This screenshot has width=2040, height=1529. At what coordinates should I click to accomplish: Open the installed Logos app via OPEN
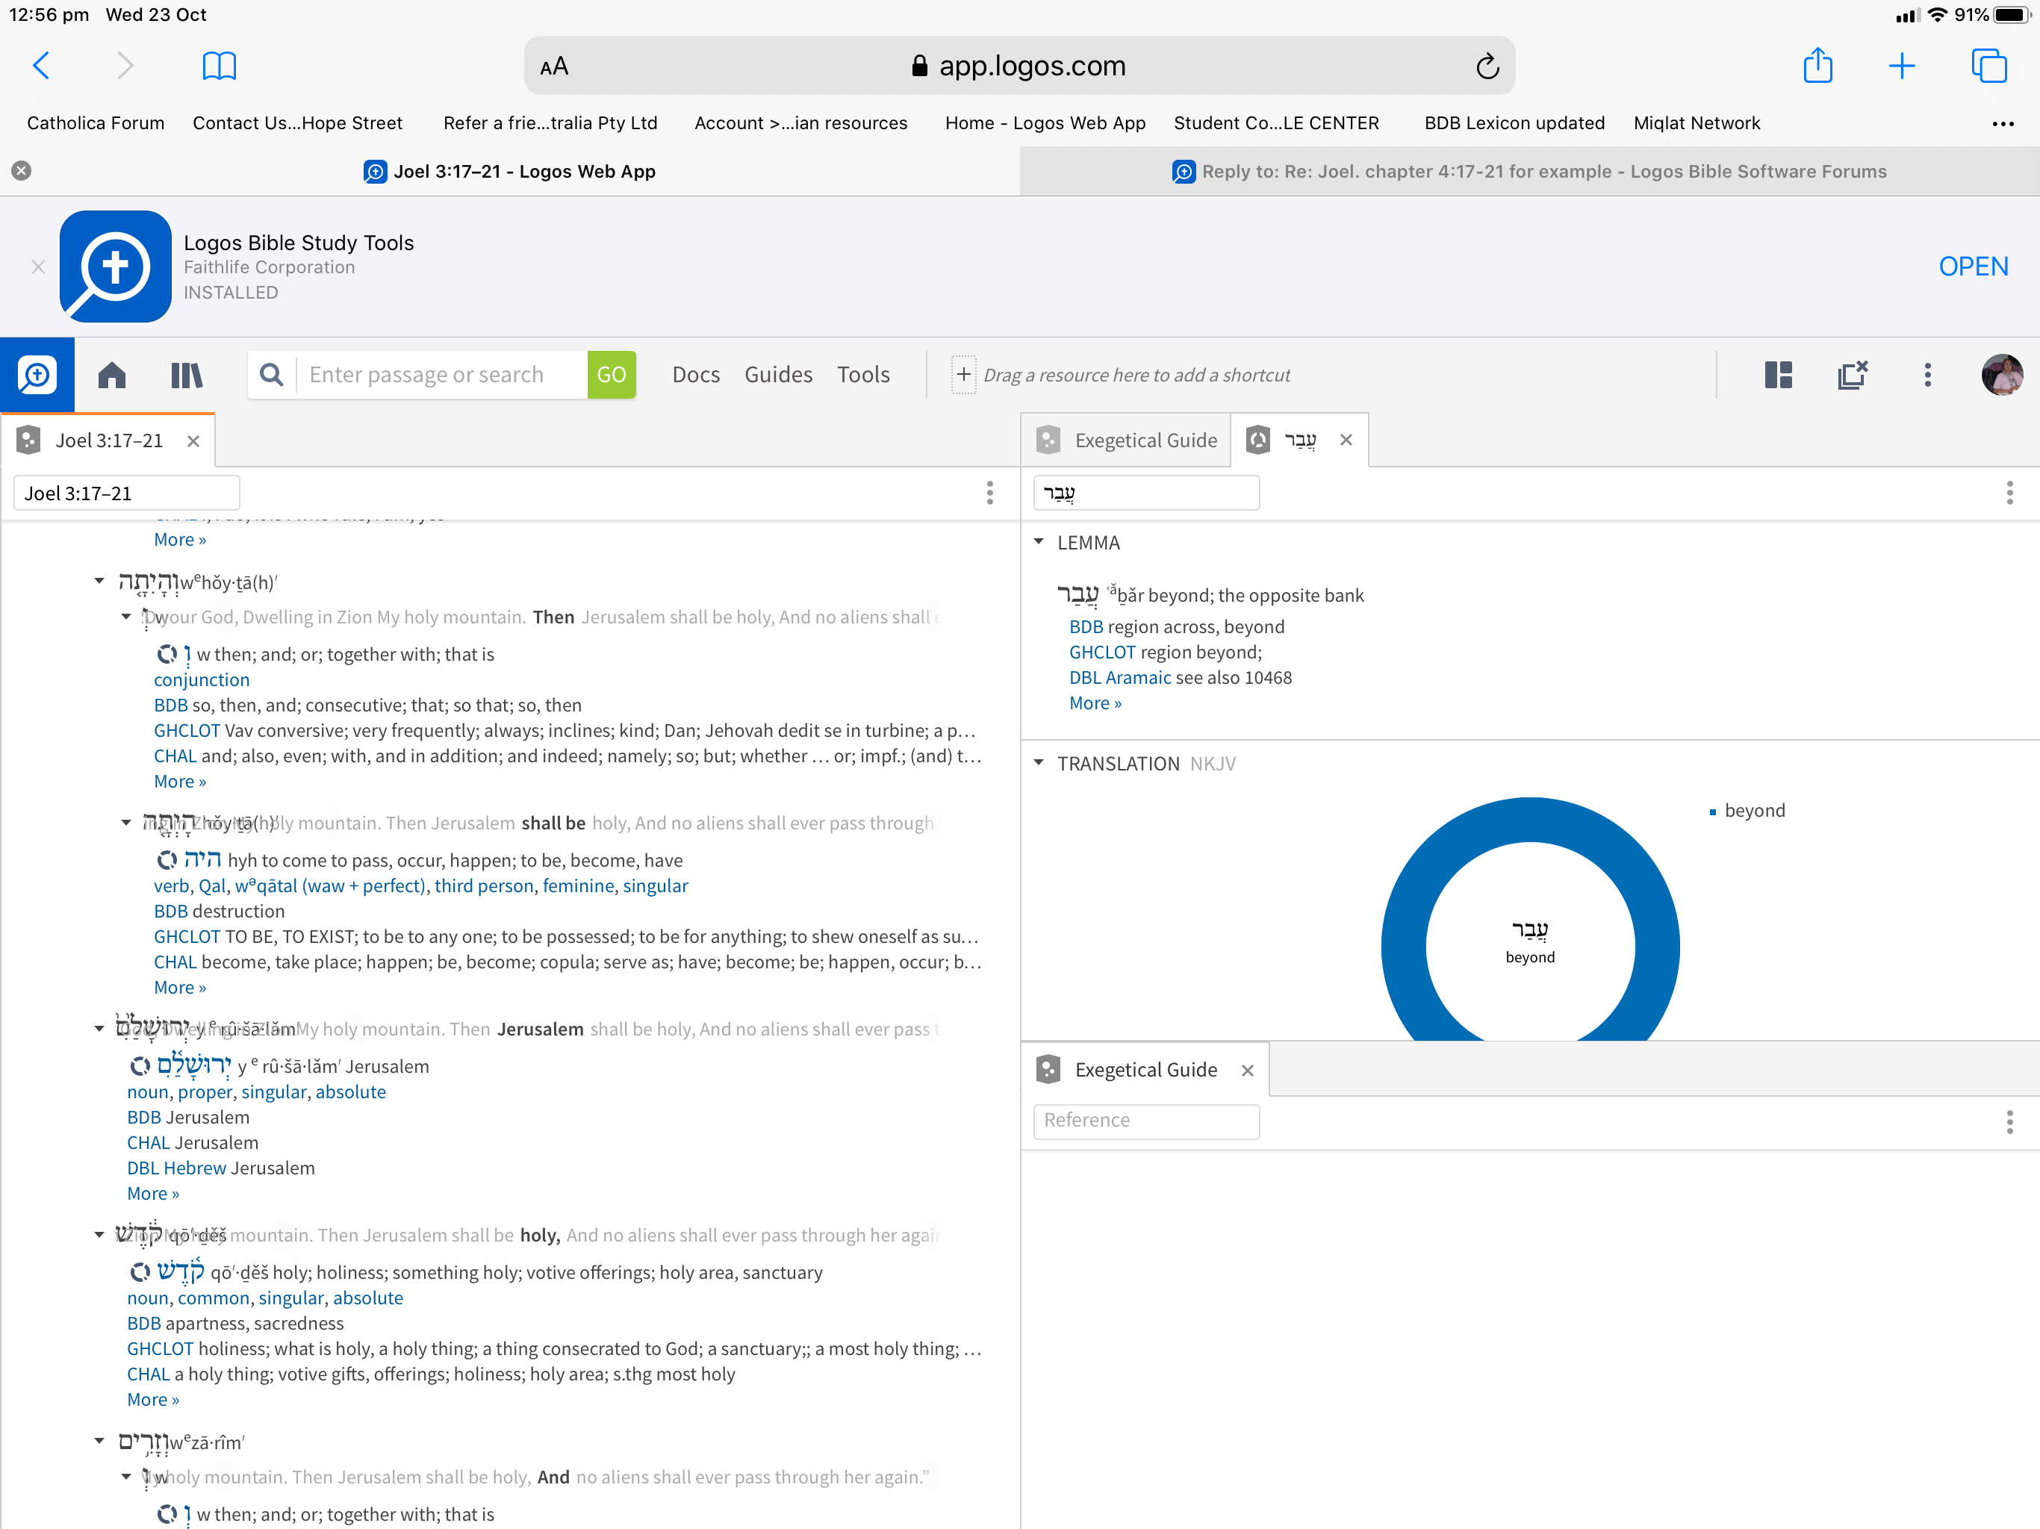point(1973,267)
